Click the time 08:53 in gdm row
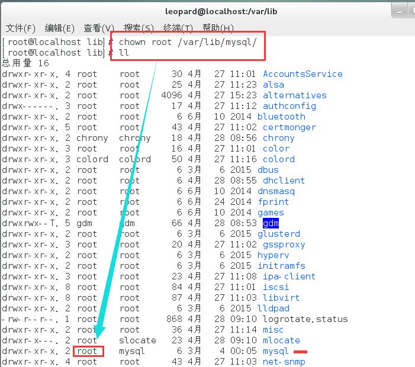415x367 pixels. tap(243, 223)
